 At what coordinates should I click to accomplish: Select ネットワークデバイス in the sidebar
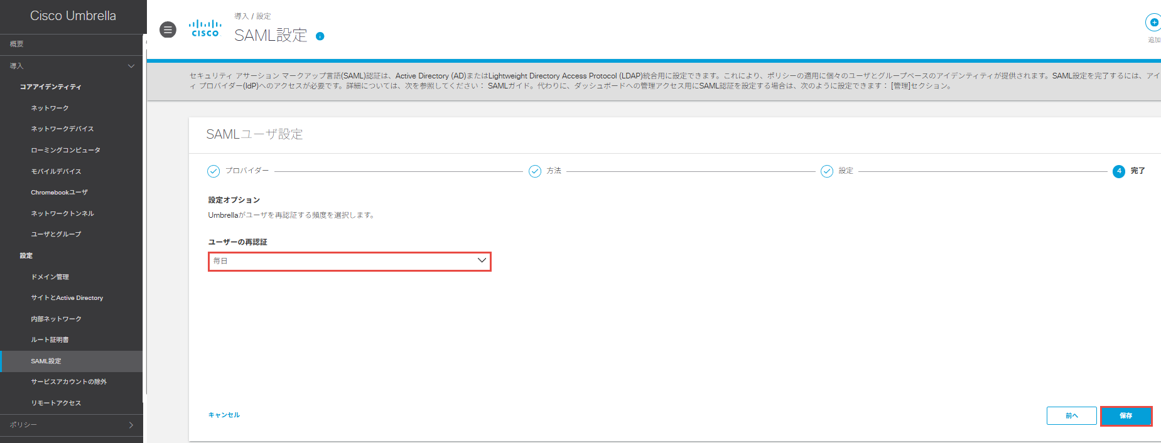click(62, 129)
